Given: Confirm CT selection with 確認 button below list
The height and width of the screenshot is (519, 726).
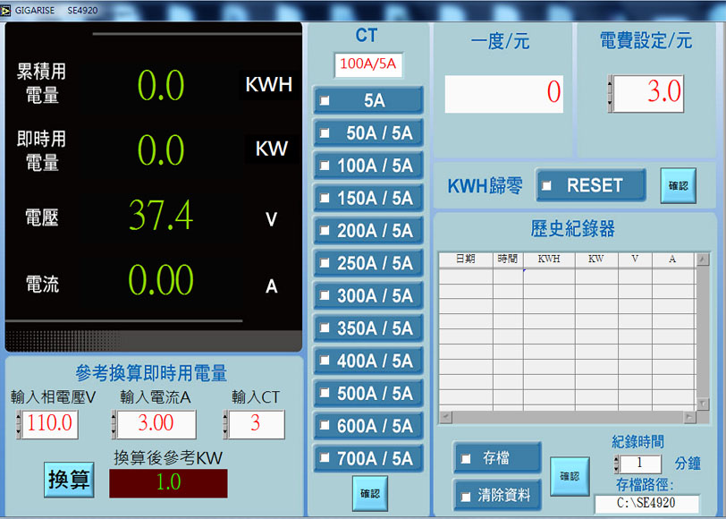Looking at the screenshot, I should pyautogui.click(x=370, y=494).
